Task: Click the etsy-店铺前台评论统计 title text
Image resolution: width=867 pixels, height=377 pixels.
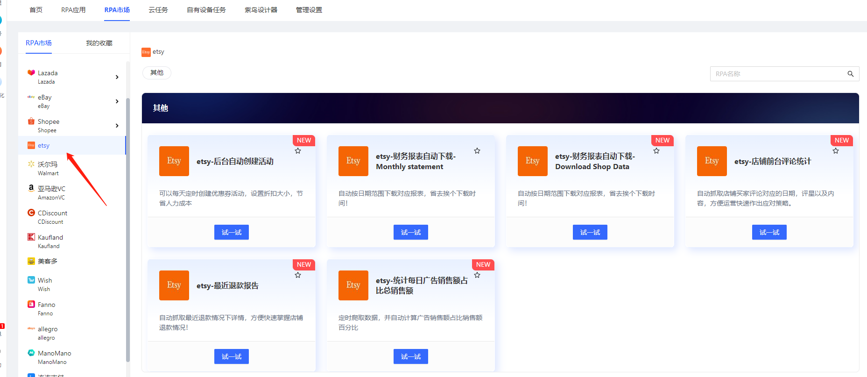Action: pyautogui.click(x=773, y=161)
